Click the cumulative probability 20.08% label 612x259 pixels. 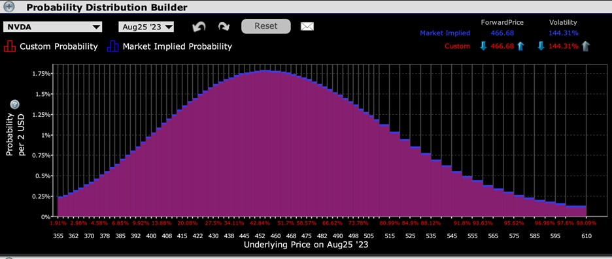click(188, 223)
